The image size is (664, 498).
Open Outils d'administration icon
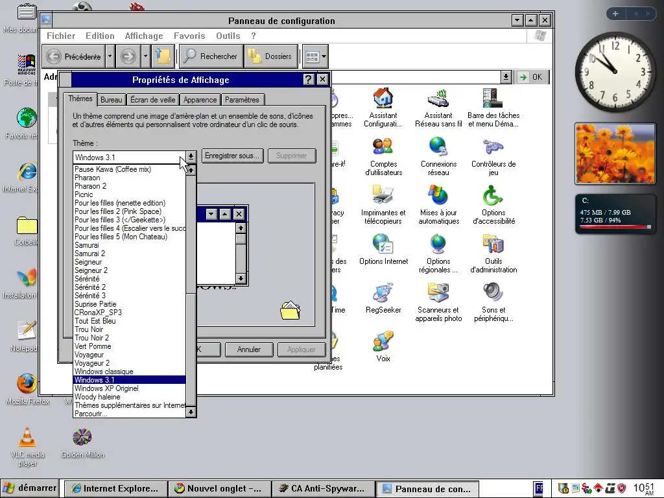click(493, 254)
